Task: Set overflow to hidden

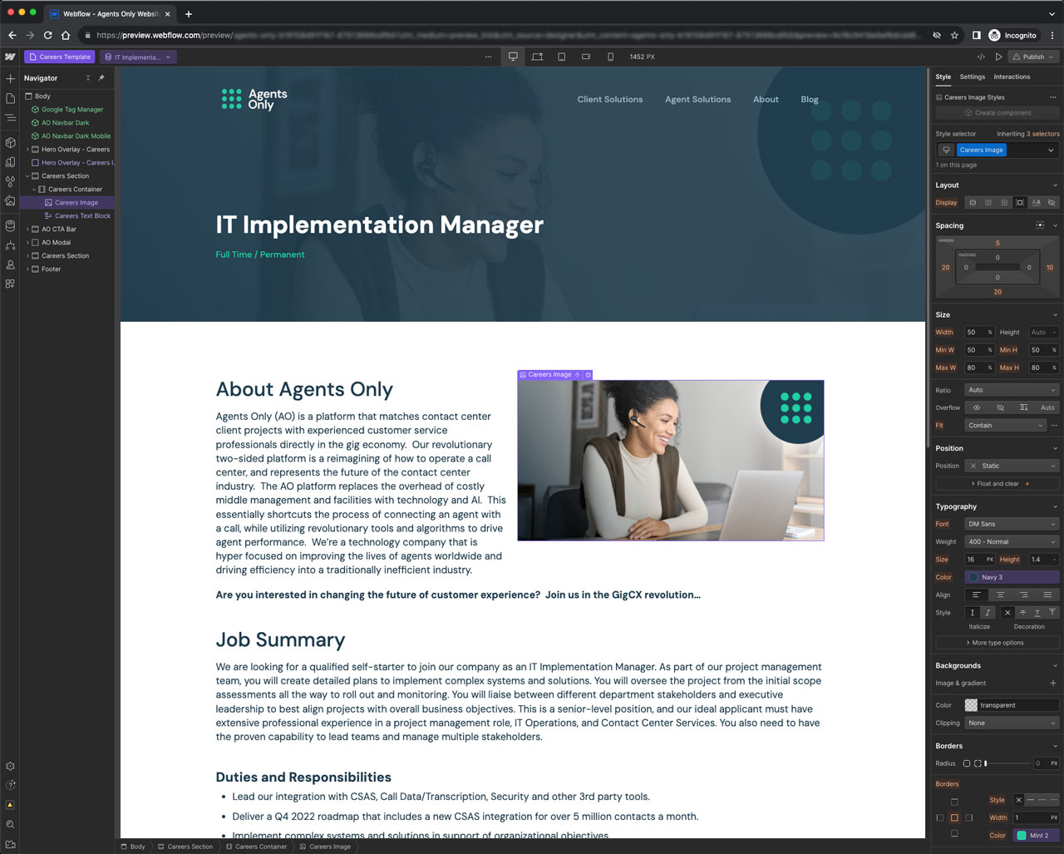Action: 1000,407
